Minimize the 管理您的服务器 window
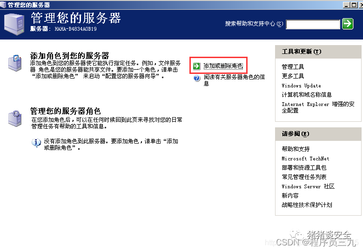 (346, 5)
